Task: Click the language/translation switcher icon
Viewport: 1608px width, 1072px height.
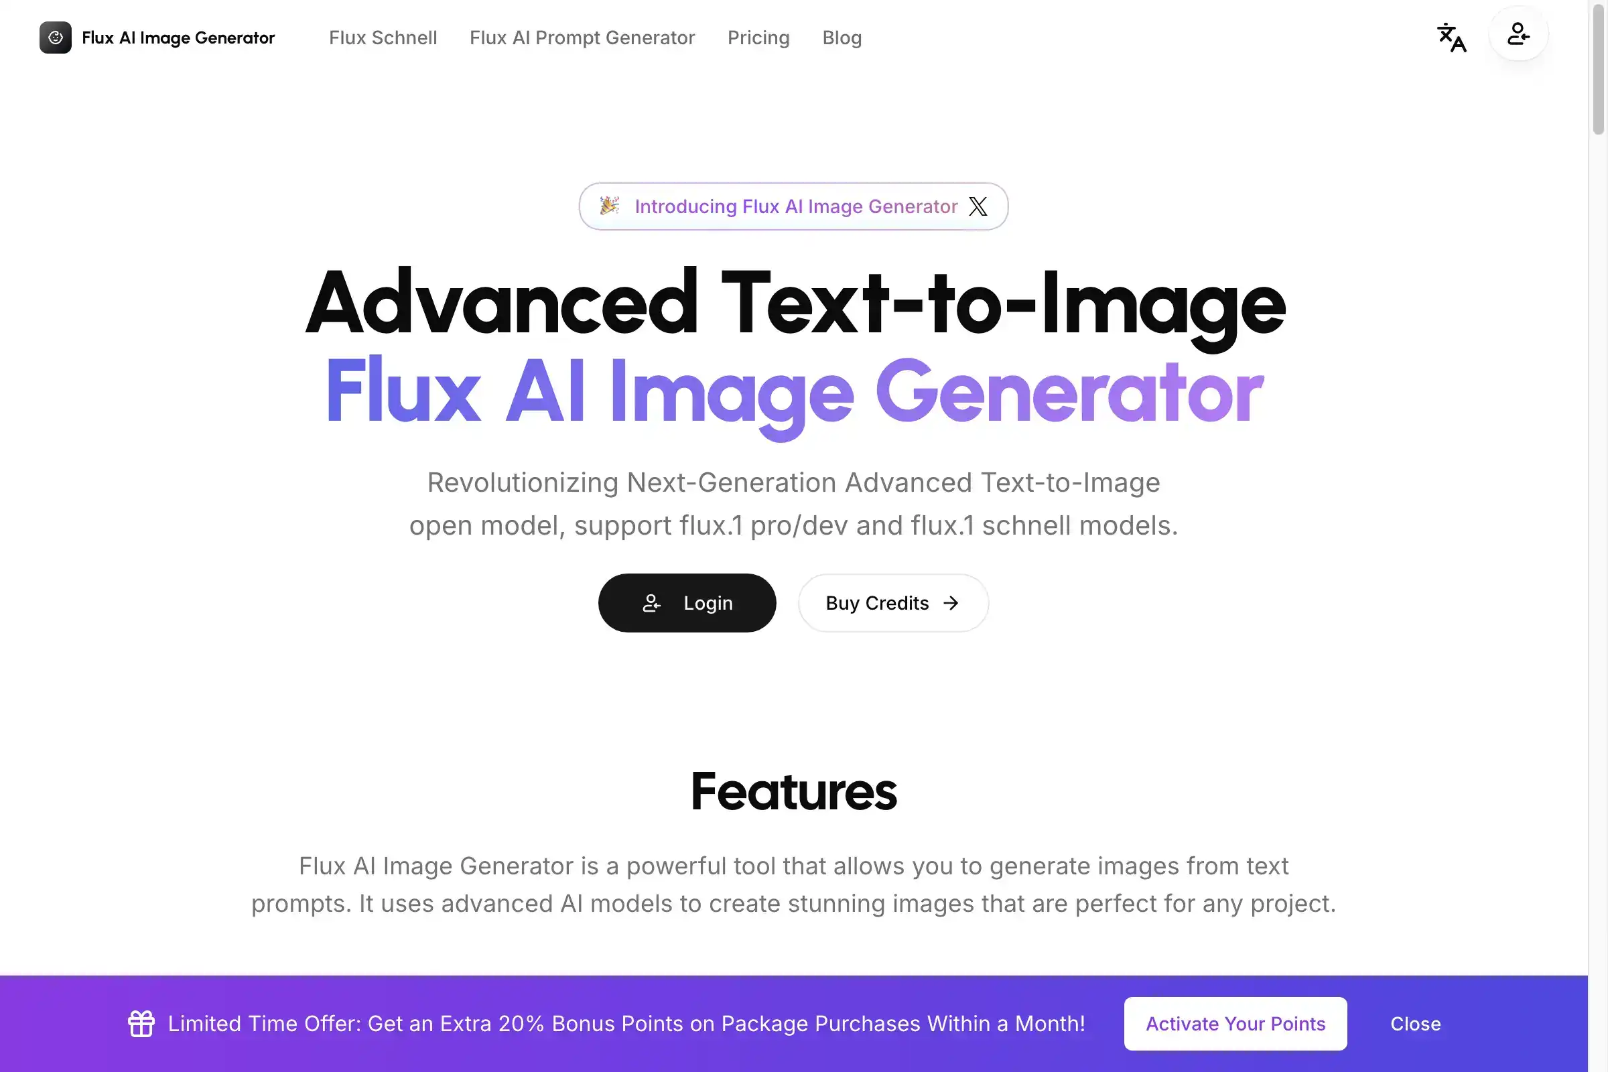Action: click(1451, 33)
